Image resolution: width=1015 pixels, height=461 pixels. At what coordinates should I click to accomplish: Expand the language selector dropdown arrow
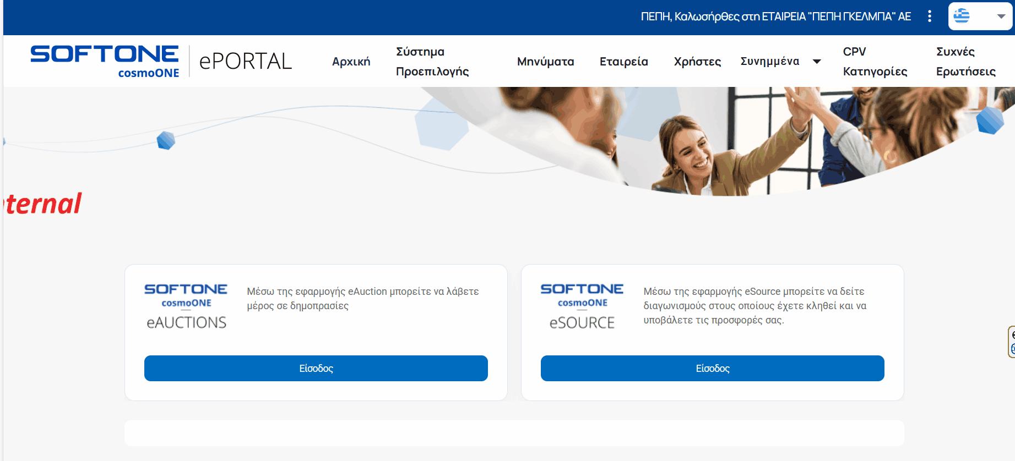pyautogui.click(x=1001, y=17)
